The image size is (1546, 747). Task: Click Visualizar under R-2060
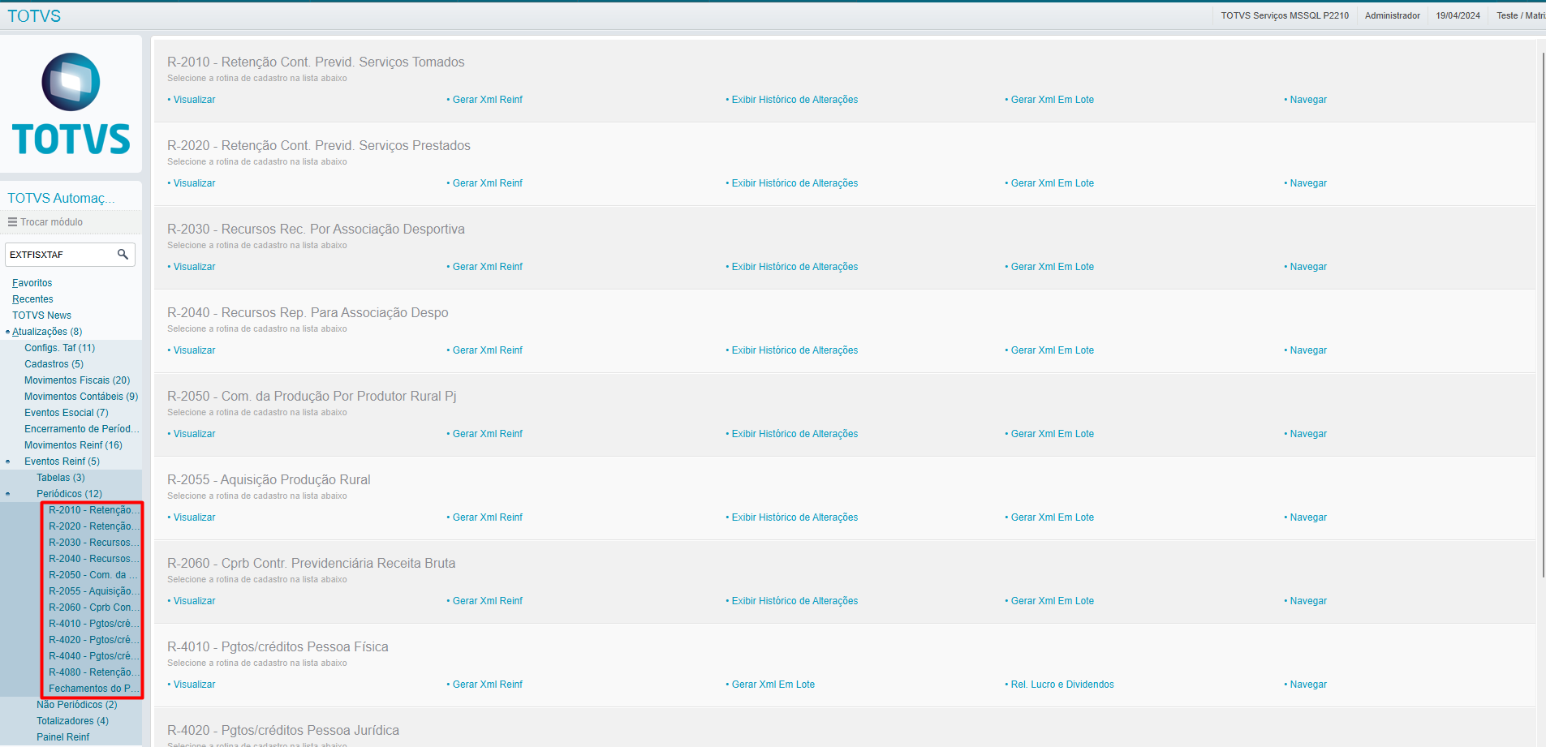click(x=194, y=601)
